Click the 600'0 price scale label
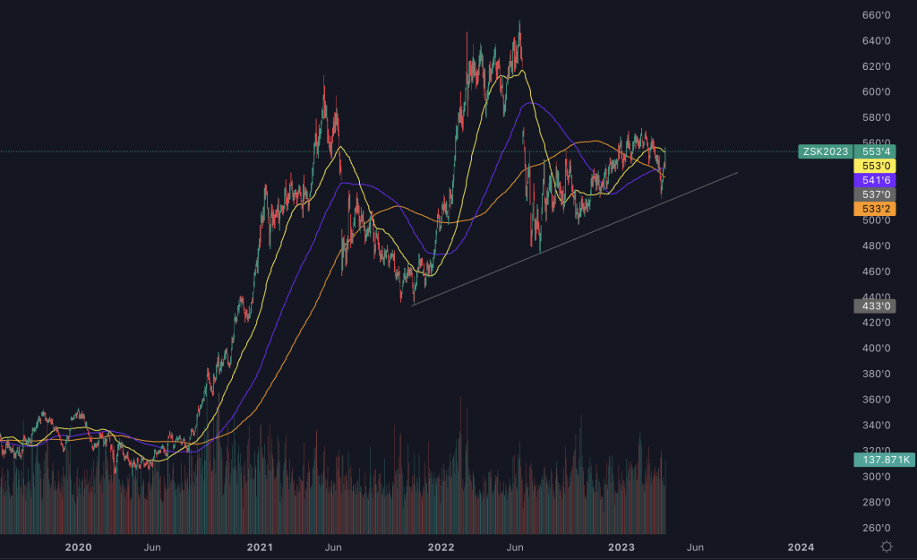This screenshot has width=917, height=560. coord(876,91)
